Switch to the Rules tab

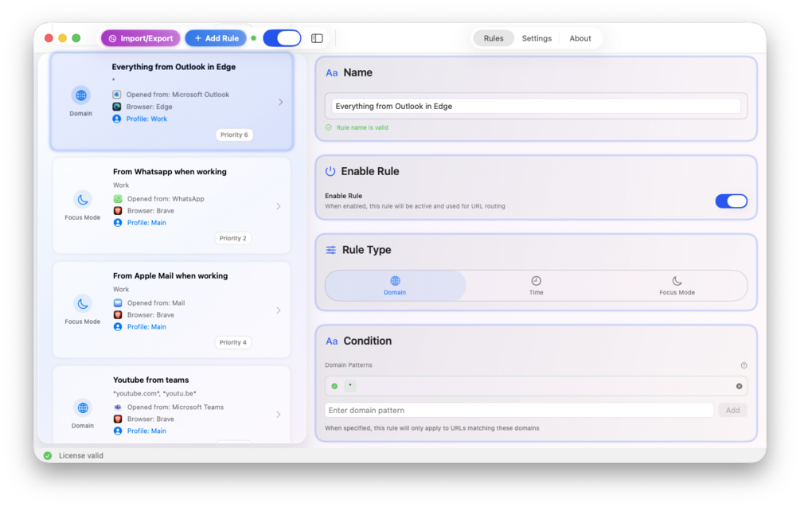tap(494, 38)
